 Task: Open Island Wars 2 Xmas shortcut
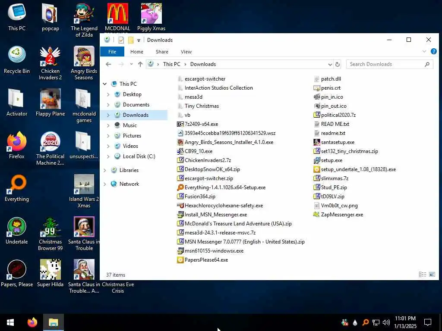pos(84,191)
